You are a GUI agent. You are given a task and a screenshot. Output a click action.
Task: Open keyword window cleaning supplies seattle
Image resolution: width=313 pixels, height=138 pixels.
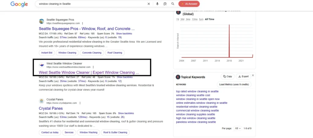pos(195,114)
